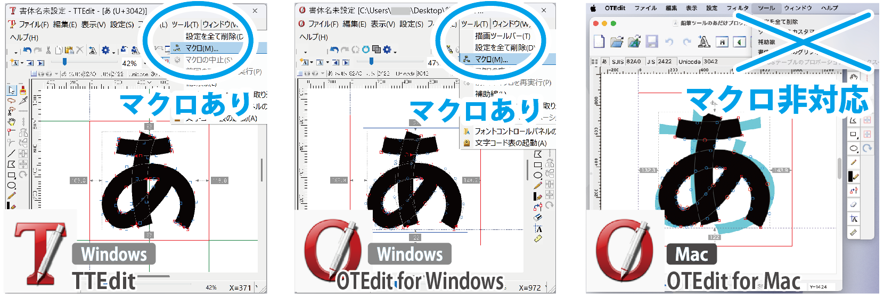Screen dimensions: 884x297
Task: Open dropdown beside new-glyph icon in OTEdit Windows
Action: (x=312, y=62)
